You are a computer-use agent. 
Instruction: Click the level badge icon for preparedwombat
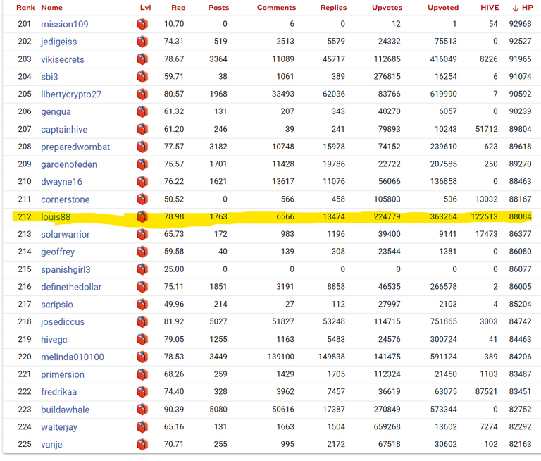point(142,147)
